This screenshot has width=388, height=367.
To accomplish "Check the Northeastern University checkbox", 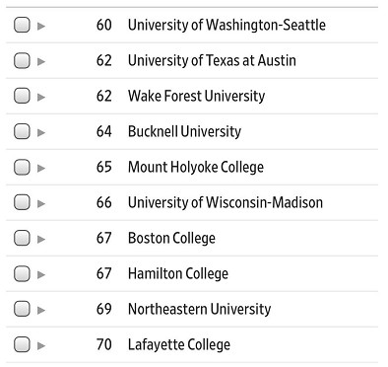I will (22, 309).
